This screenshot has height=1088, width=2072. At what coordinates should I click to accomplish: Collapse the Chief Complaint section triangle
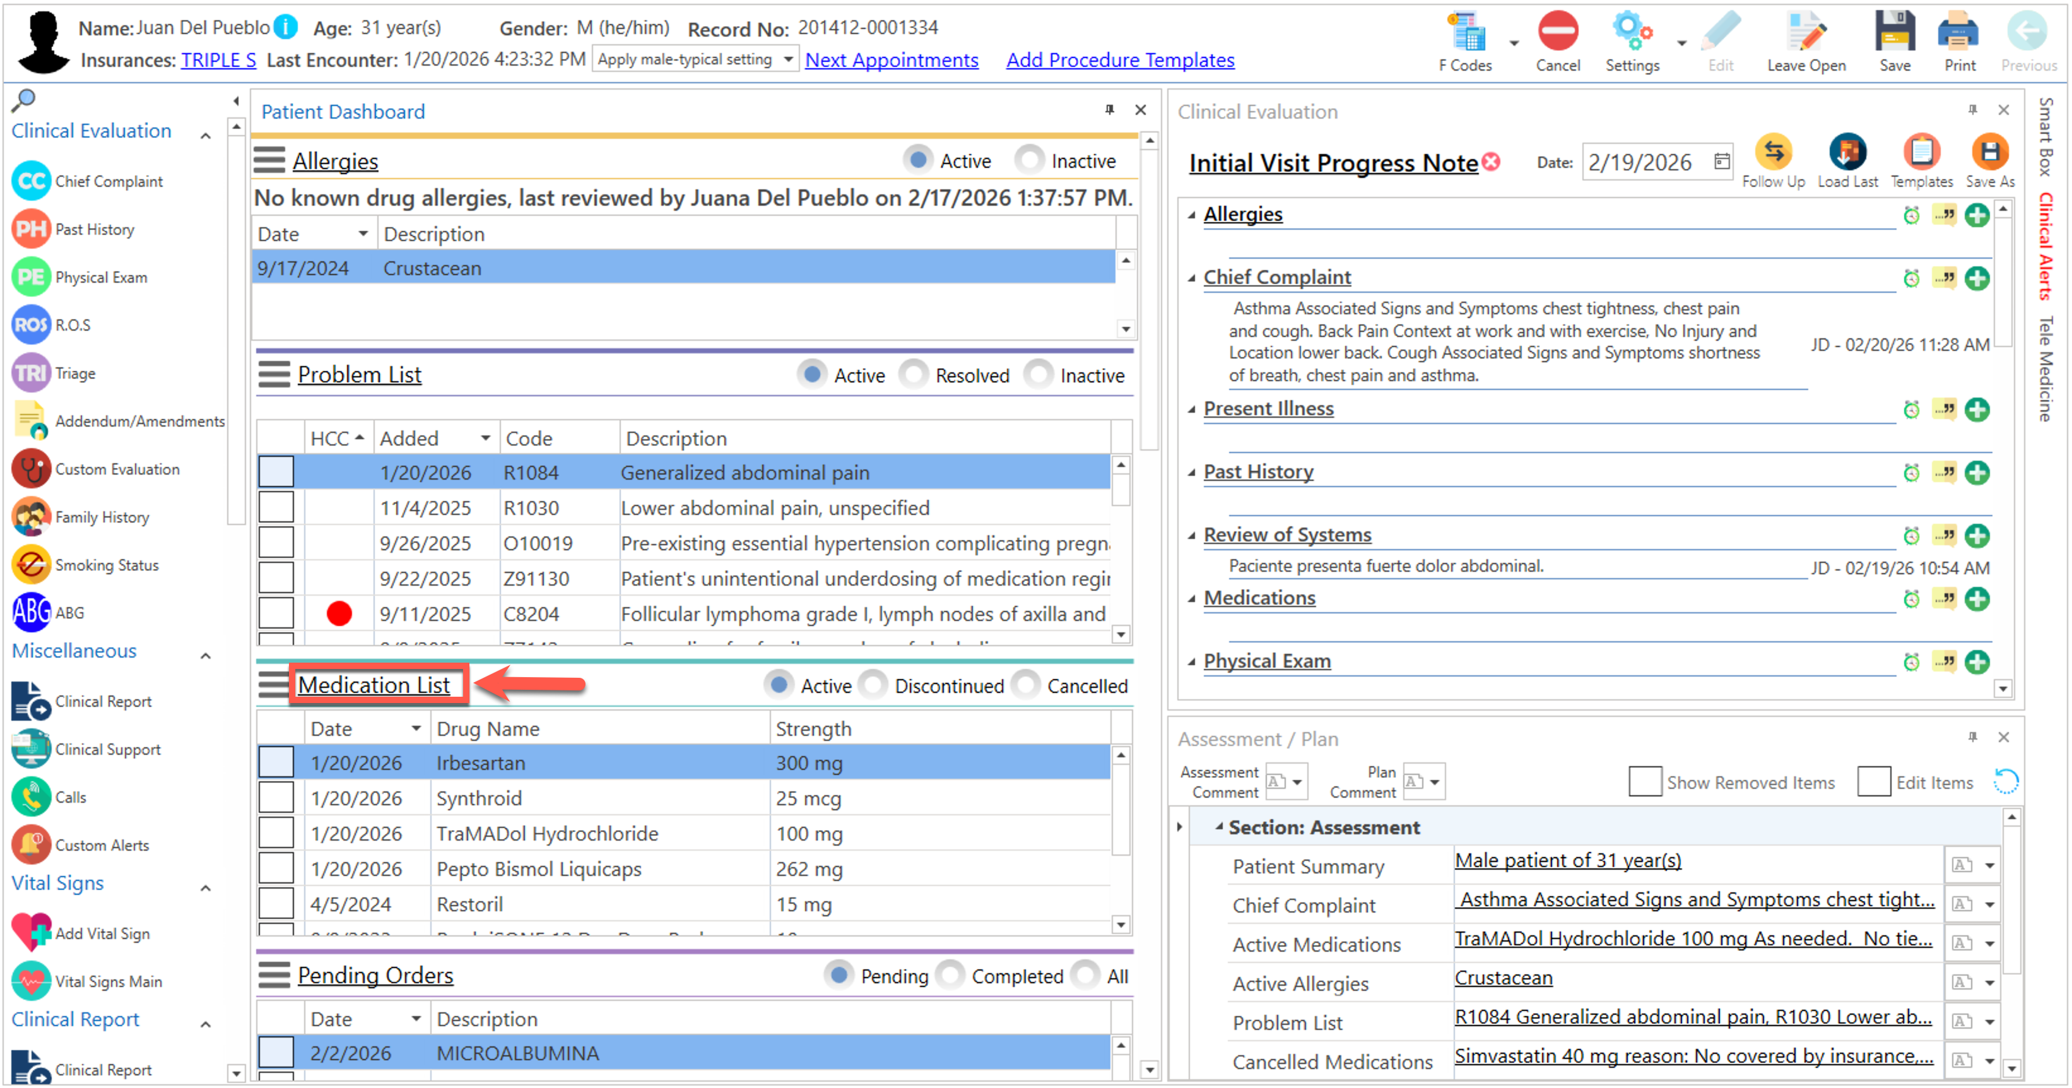click(x=1192, y=278)
